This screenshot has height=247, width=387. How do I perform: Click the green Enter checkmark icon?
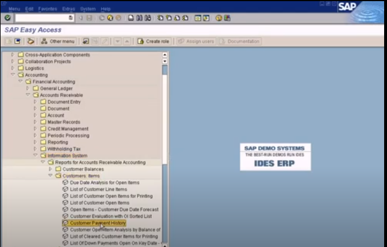(x=7, y=18)
